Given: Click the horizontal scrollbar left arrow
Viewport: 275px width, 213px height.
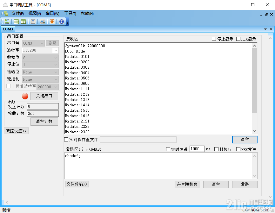Looking at the screenshot, I should tap(7, 202).
